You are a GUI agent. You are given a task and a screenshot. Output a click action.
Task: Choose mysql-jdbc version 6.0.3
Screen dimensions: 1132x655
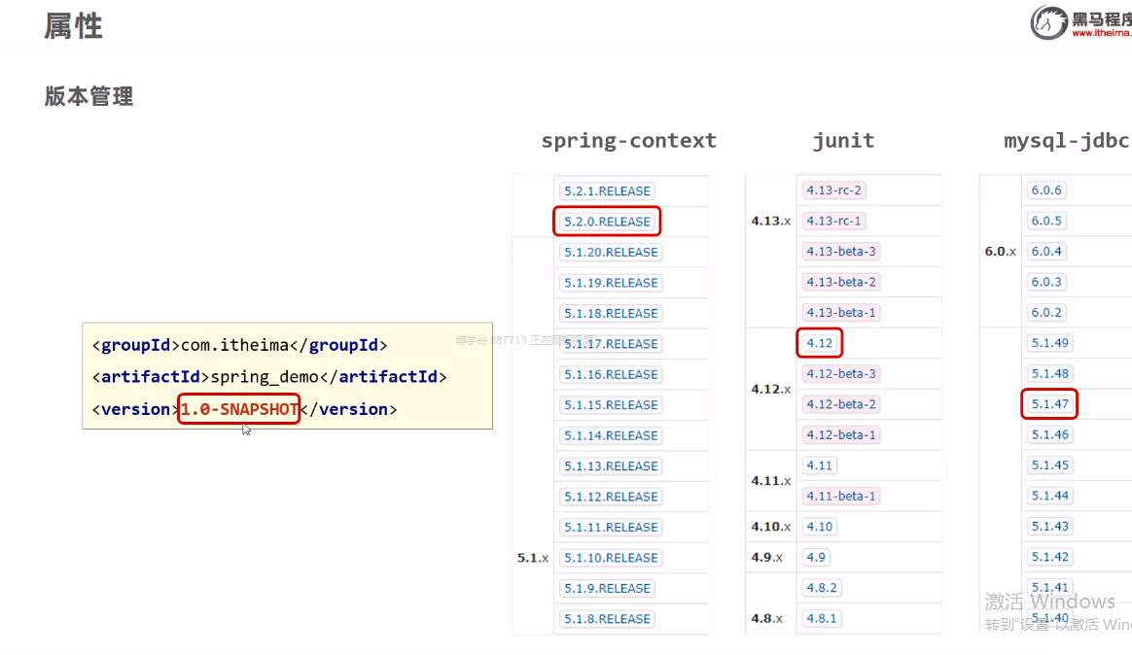click(x=1046, y=282)
